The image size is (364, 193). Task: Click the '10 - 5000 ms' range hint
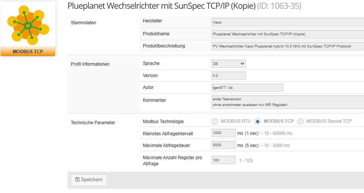(x=277, y=146)
